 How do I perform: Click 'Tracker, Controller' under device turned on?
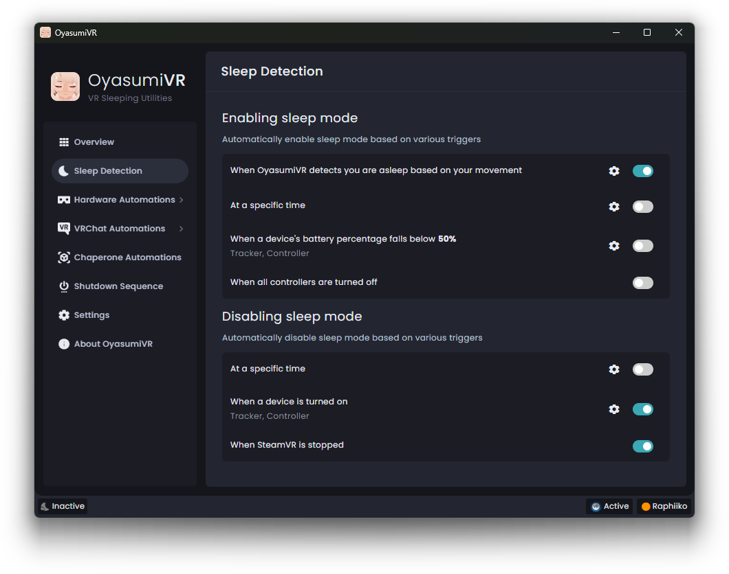pyautogui.click(x=270, y=416)
